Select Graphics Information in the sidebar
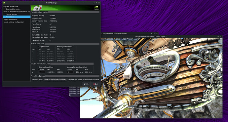This screenshot has height=122, width=228. pyautogui.click(x=13, y=9)
